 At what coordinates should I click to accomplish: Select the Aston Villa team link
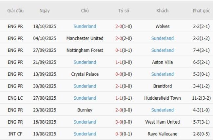(162, 62)
